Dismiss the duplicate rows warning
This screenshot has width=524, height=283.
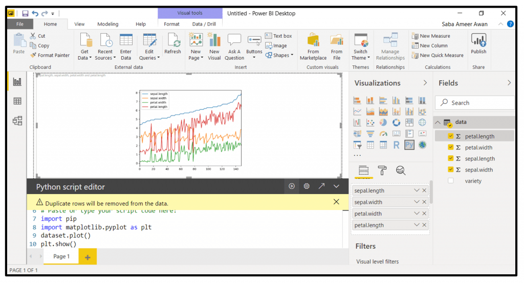(336, 202)
